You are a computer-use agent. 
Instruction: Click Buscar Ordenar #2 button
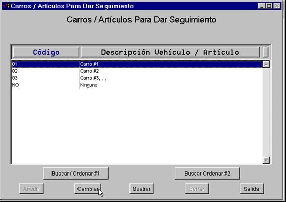pos(207,174)
